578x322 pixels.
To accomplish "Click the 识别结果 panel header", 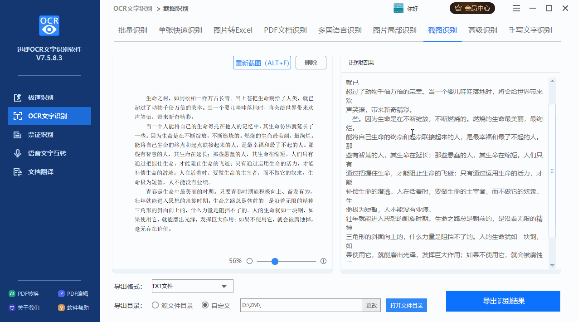I will click(361, 63).
